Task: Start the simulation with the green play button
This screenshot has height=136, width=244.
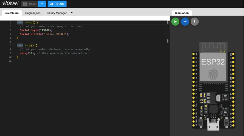Action: point(175,22)
